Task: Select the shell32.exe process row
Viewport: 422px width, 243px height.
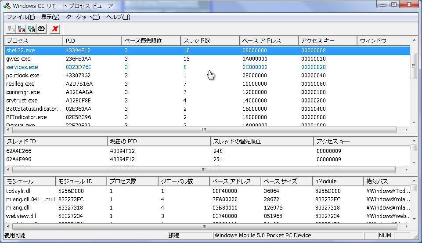Action: pyautogui.click(x=208, y=51)
